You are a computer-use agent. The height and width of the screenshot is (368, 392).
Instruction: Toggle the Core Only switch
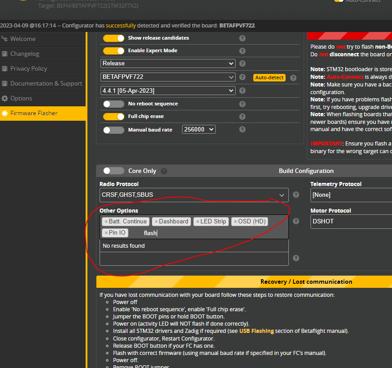114,171
